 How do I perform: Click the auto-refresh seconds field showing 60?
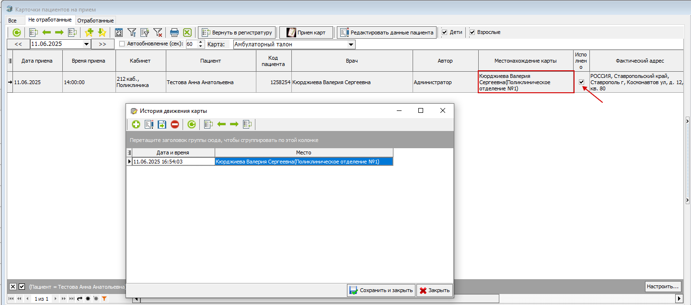(x=190, y=44)
